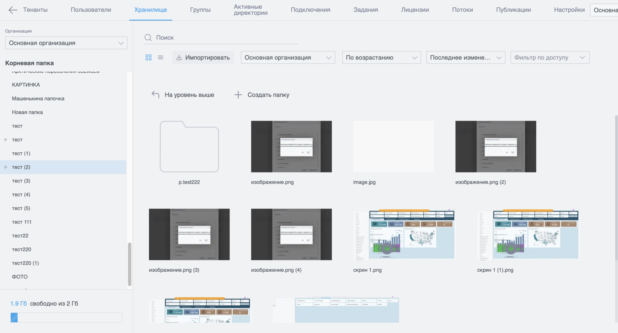Select тест 111 folder
Image resolution: width=618 pixels, height=333 pixels.
(22, 222)
